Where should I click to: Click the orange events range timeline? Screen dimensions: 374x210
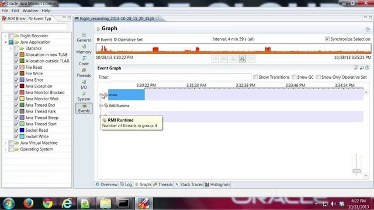(x=234, y=49)
